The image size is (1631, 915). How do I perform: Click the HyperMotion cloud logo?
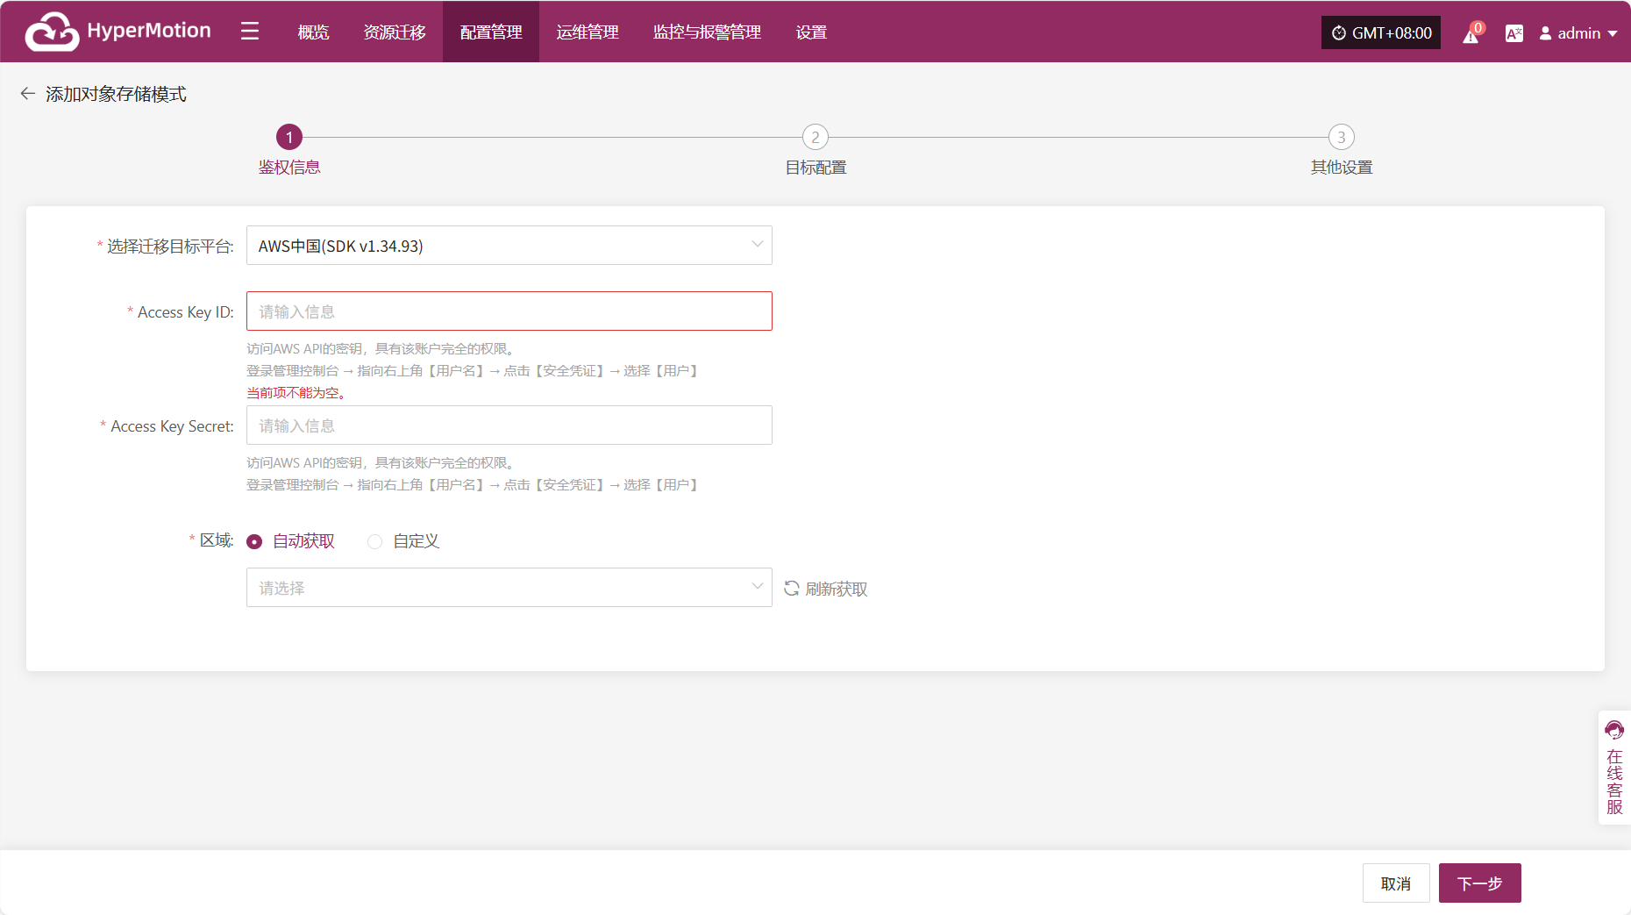[53, 32]
